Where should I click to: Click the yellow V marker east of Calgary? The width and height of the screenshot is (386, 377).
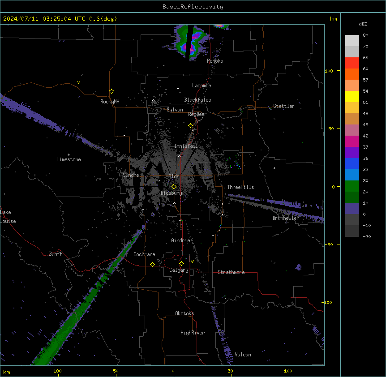[x=192, y=261]
